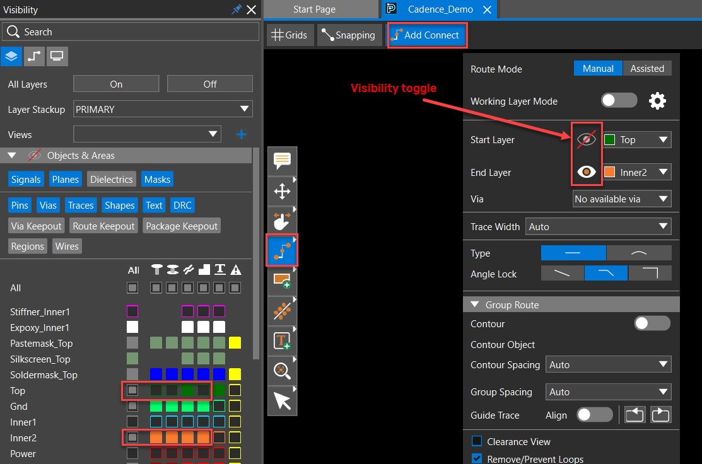The width and height of the screenshot is (702, 464).
Task: Toggle the Route Keepout filter button
Action: point(103,226)
